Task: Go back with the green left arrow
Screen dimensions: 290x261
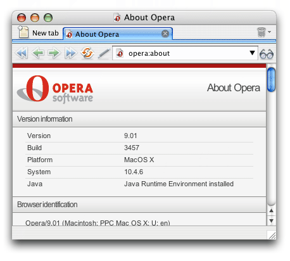Action: (x=38, y=53)
